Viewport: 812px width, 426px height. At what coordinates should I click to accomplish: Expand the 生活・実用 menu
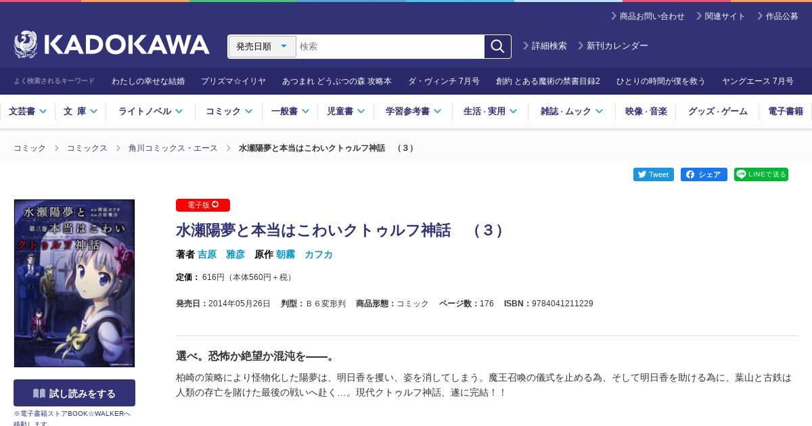[x=490, y=112]
